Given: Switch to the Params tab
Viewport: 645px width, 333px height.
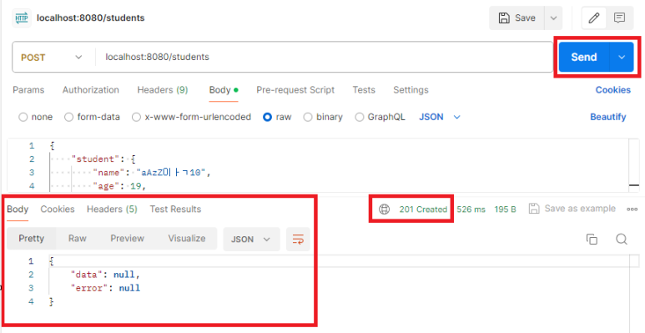Looking at the screenshot, I should click(28, 90).
